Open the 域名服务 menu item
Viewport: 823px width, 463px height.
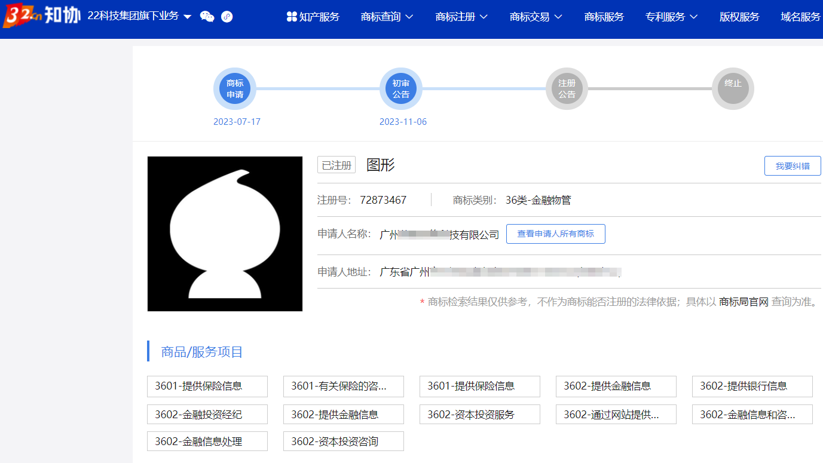(801, 17)
